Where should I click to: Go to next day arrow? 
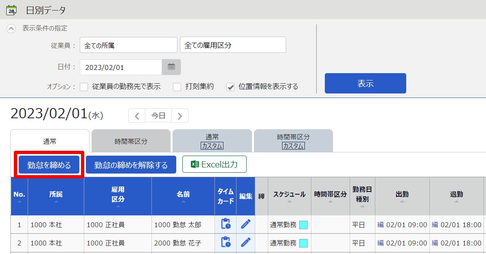180,116
